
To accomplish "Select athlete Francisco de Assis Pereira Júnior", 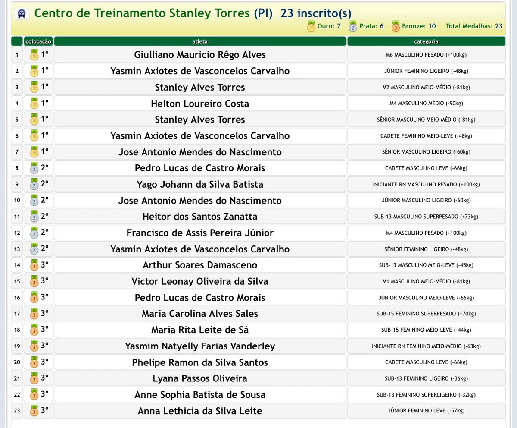I will coord(200,233).
